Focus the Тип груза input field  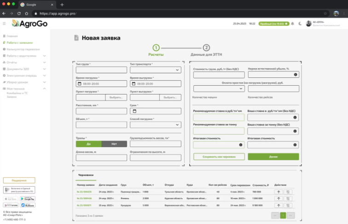tap(101, 70)
